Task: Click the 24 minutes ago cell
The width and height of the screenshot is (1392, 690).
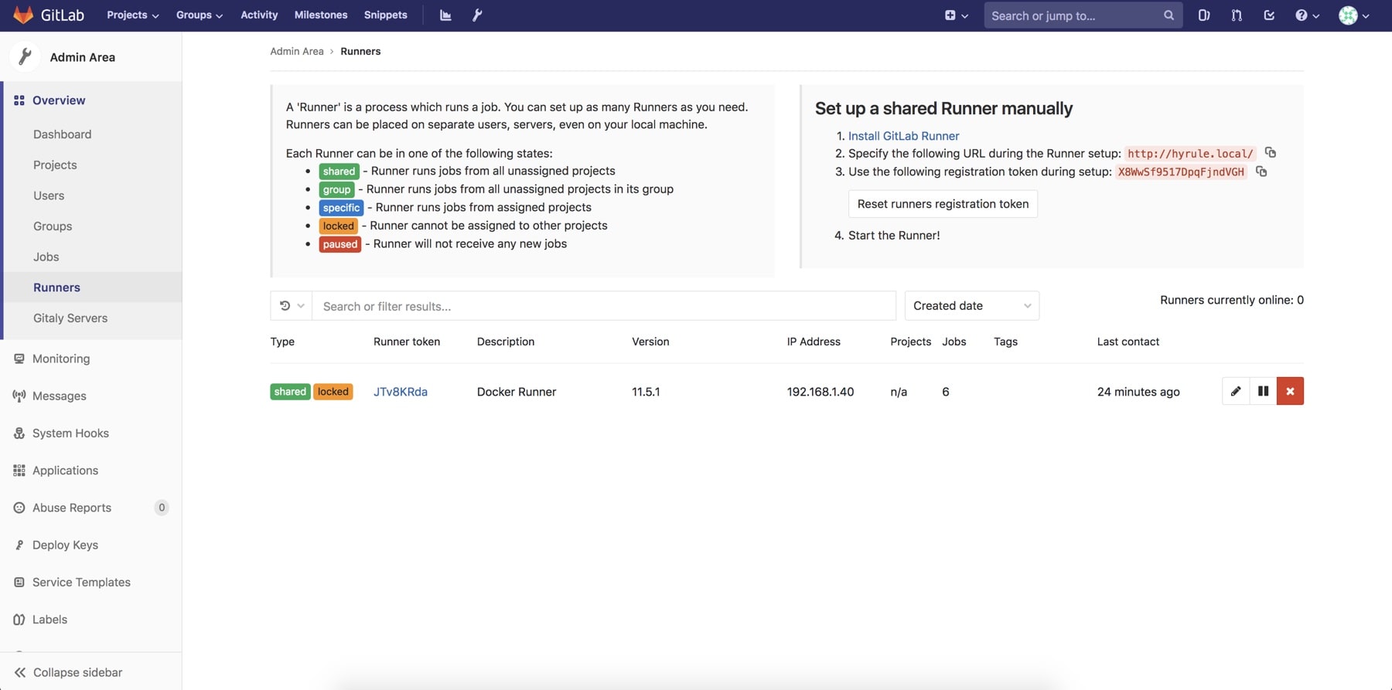Action: pos(1138,392)
